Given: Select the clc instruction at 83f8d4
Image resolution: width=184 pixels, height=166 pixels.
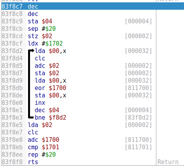Looking at the screenshot, I should [x=40, y=58].
